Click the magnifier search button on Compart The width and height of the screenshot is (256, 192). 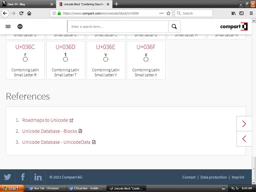pos(174,26)
